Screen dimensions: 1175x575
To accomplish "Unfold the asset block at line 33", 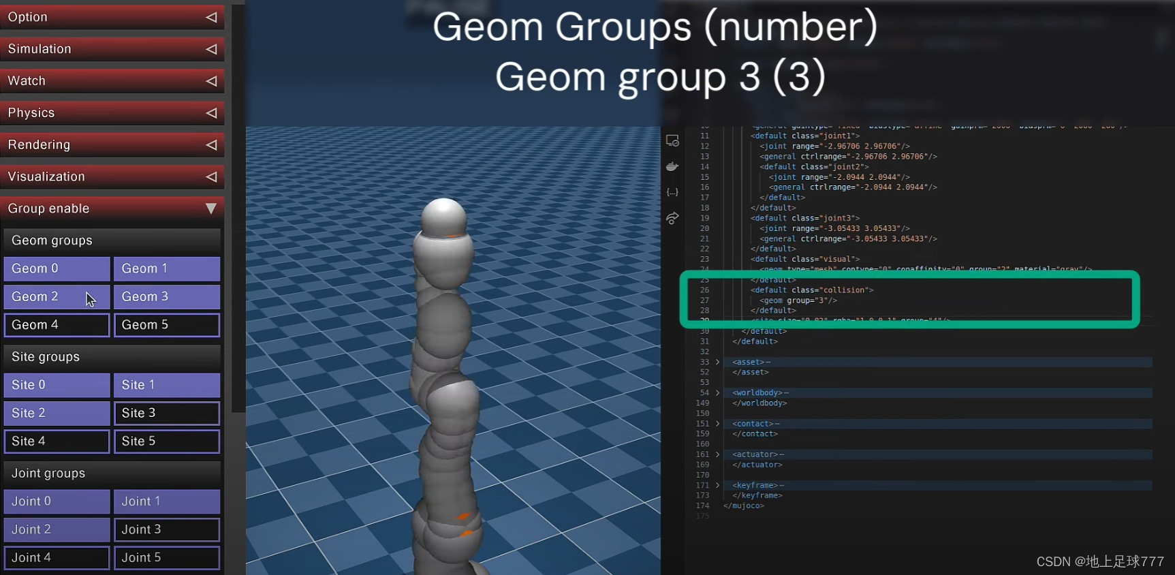I will (717, 362).
